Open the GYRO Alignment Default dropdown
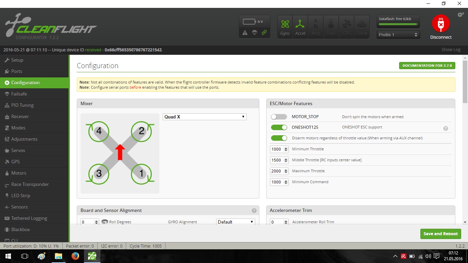Image resolution: width=468 pixels, height=263 pixels. pos(236,222)
